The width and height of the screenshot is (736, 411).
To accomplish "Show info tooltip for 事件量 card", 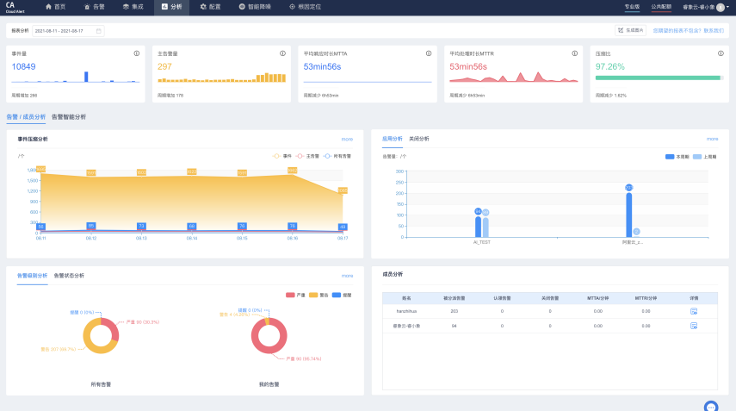I will pyautogui.click(x=137, y=53).
